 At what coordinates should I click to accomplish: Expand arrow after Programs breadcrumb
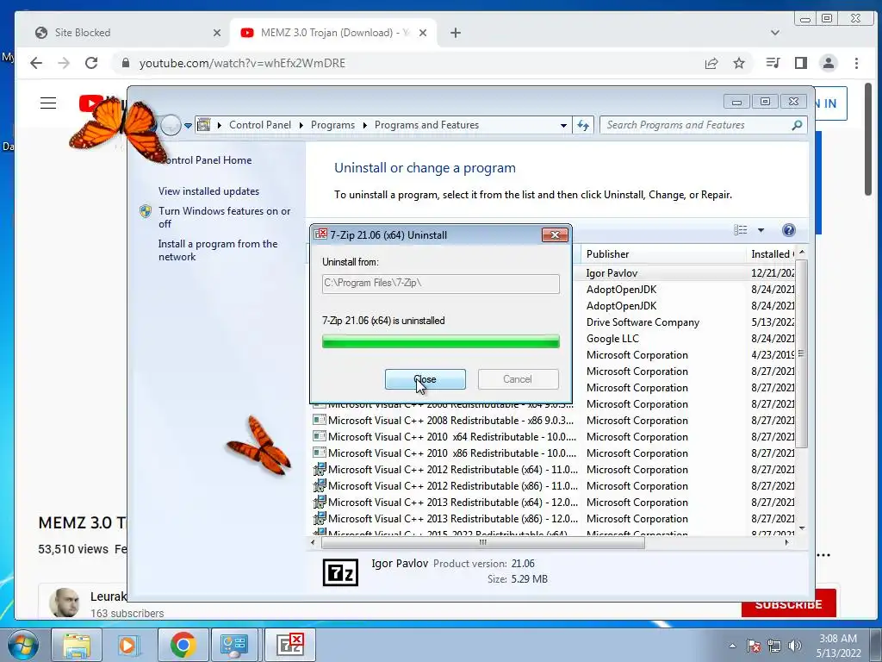click(x=364, y=125)
